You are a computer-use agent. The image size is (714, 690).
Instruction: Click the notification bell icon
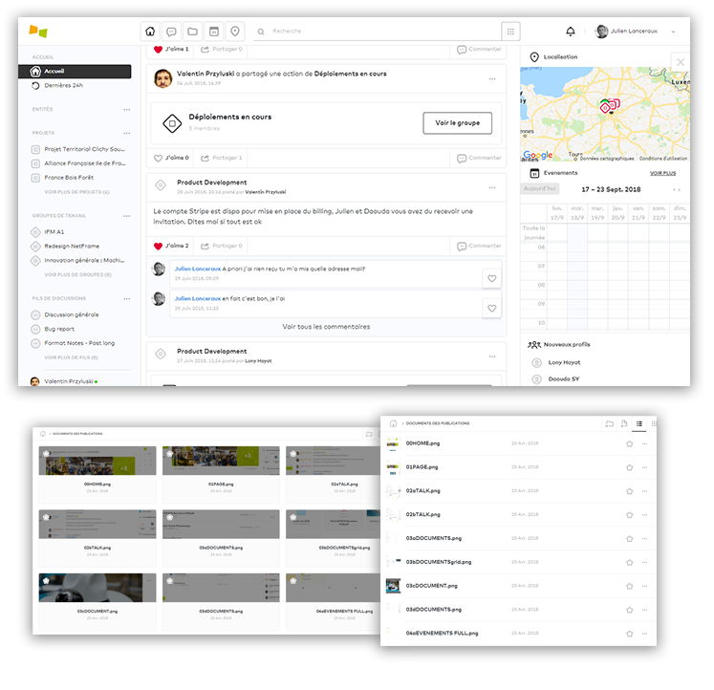click(571, 32)
